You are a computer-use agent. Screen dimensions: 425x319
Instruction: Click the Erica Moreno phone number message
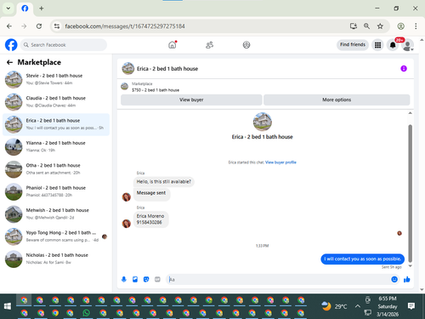pyautogui.click(x=150, y=219)
